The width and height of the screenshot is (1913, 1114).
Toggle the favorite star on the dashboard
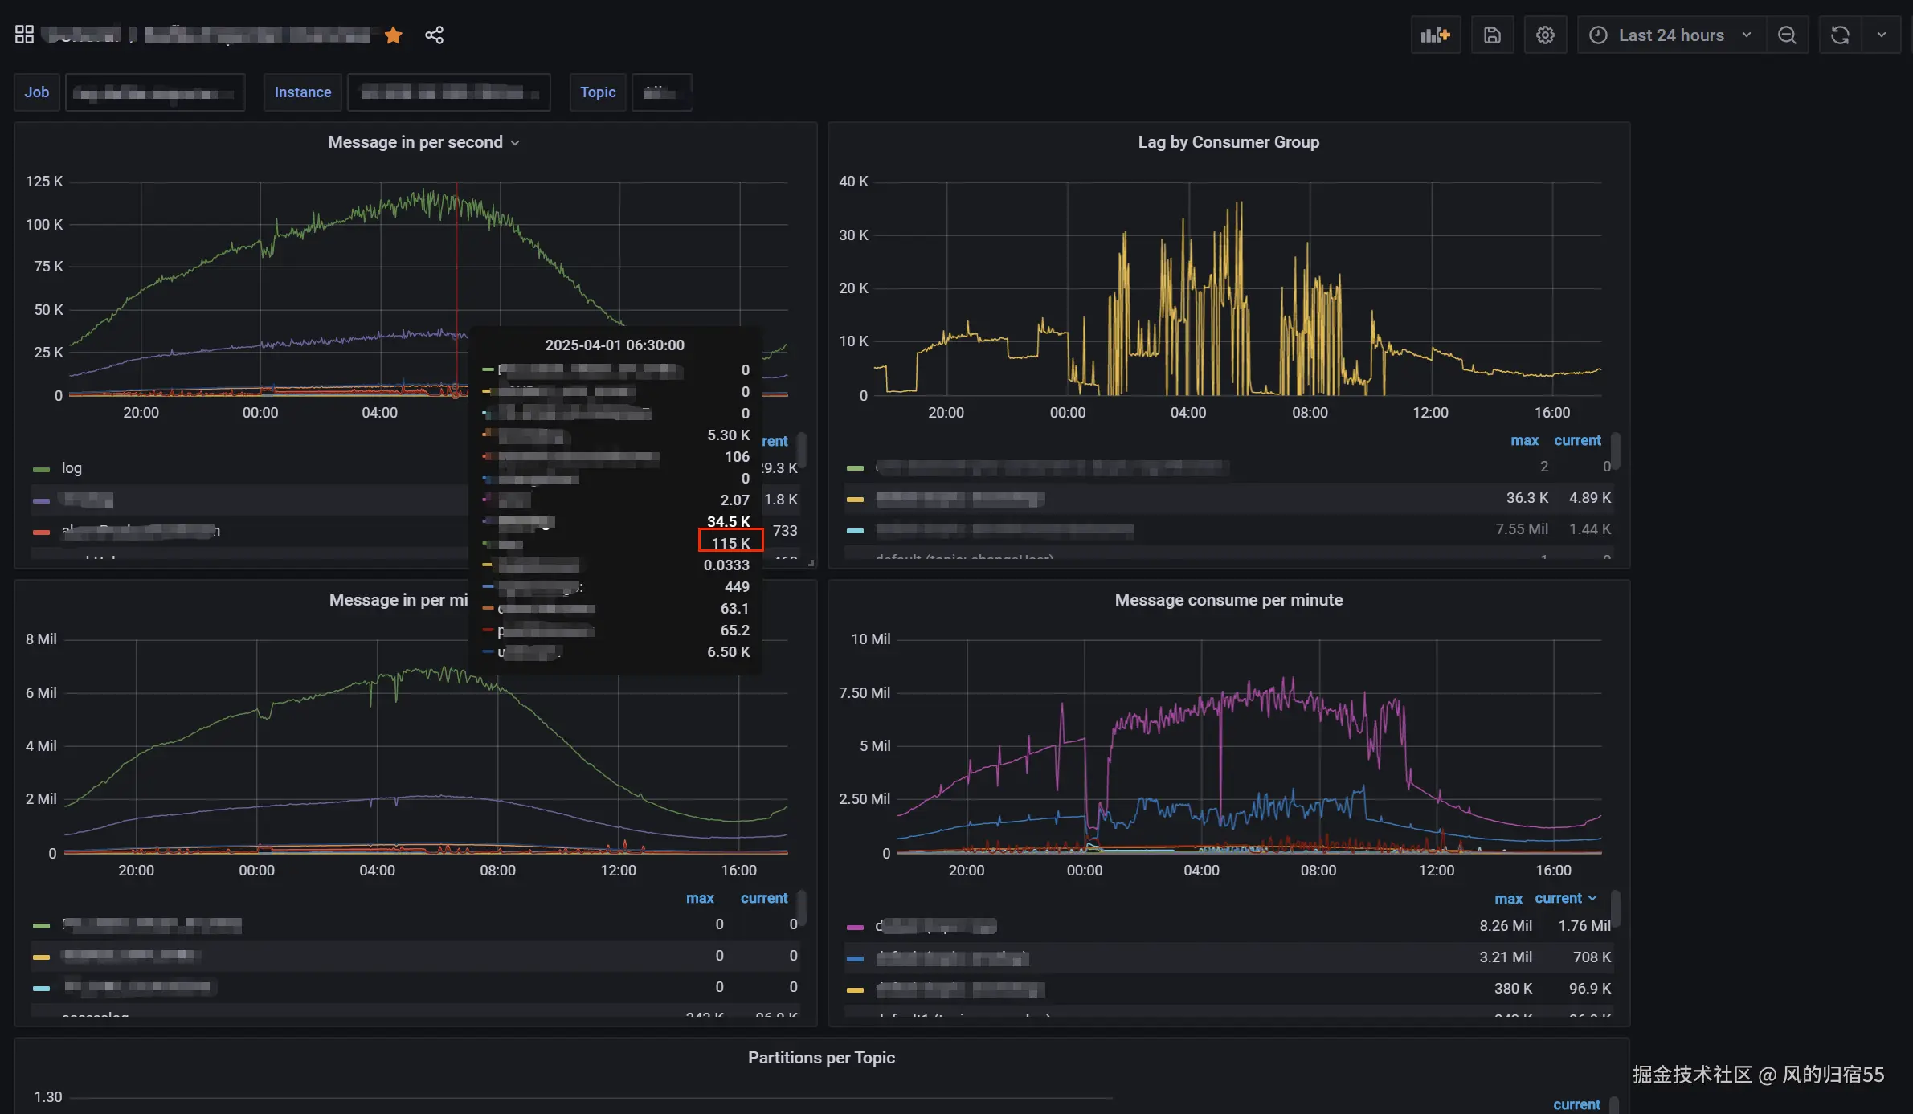[x=393, y=35]
